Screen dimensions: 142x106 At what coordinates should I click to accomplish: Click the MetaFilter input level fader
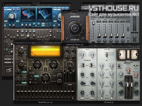click(x=65, y=73)
